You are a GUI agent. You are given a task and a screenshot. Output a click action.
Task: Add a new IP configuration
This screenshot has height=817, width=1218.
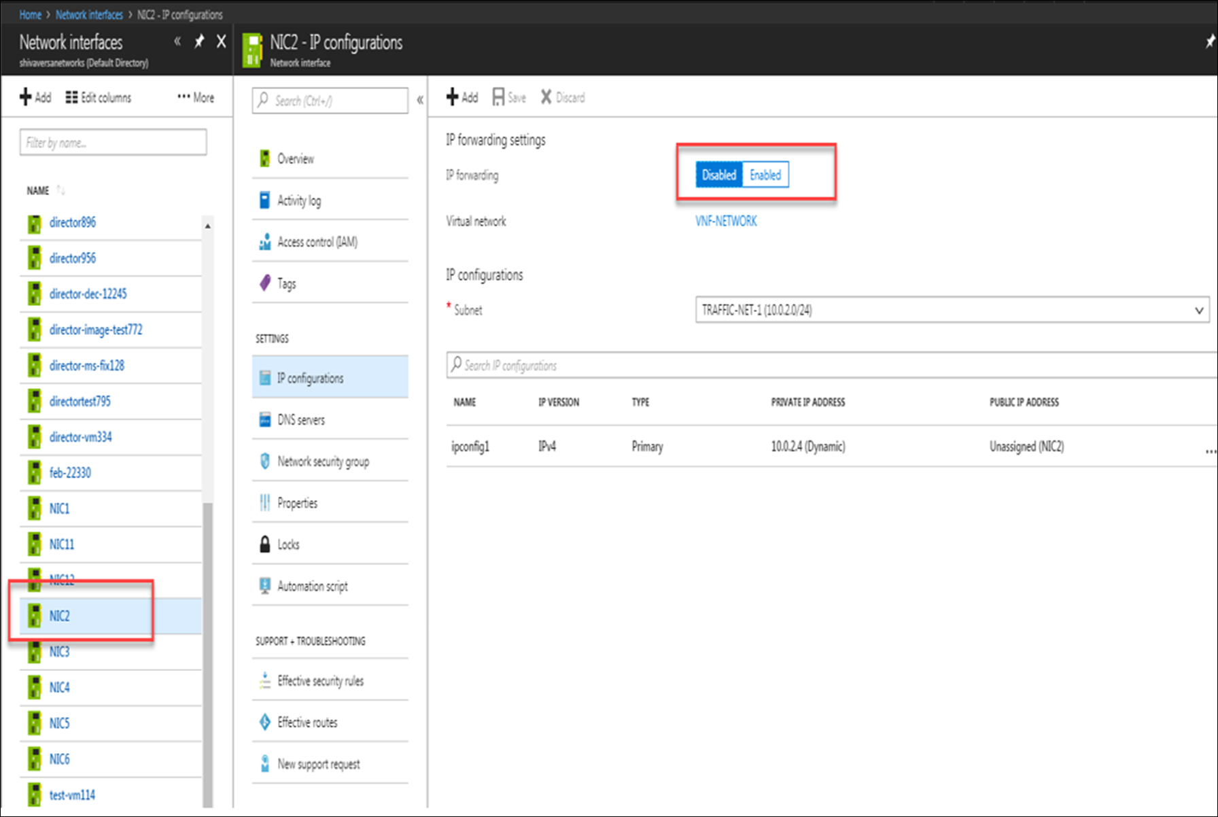click(x=462, y=97)
